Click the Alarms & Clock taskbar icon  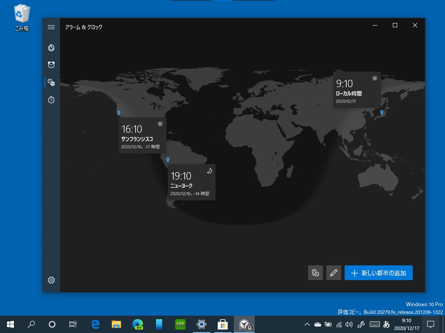(x=244, y=324)
